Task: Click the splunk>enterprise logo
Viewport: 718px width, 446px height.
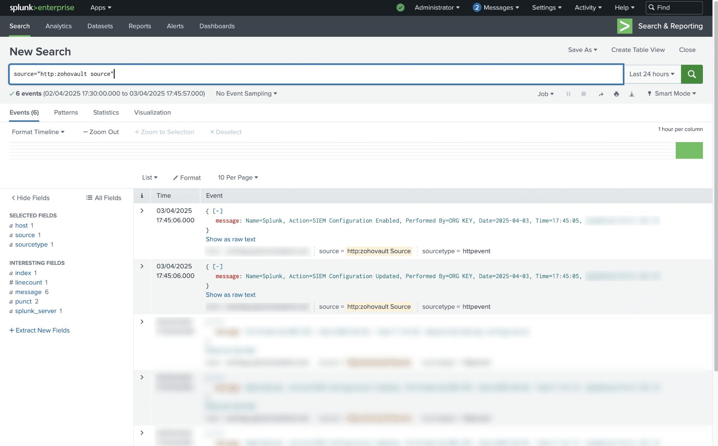Action: 42,8
